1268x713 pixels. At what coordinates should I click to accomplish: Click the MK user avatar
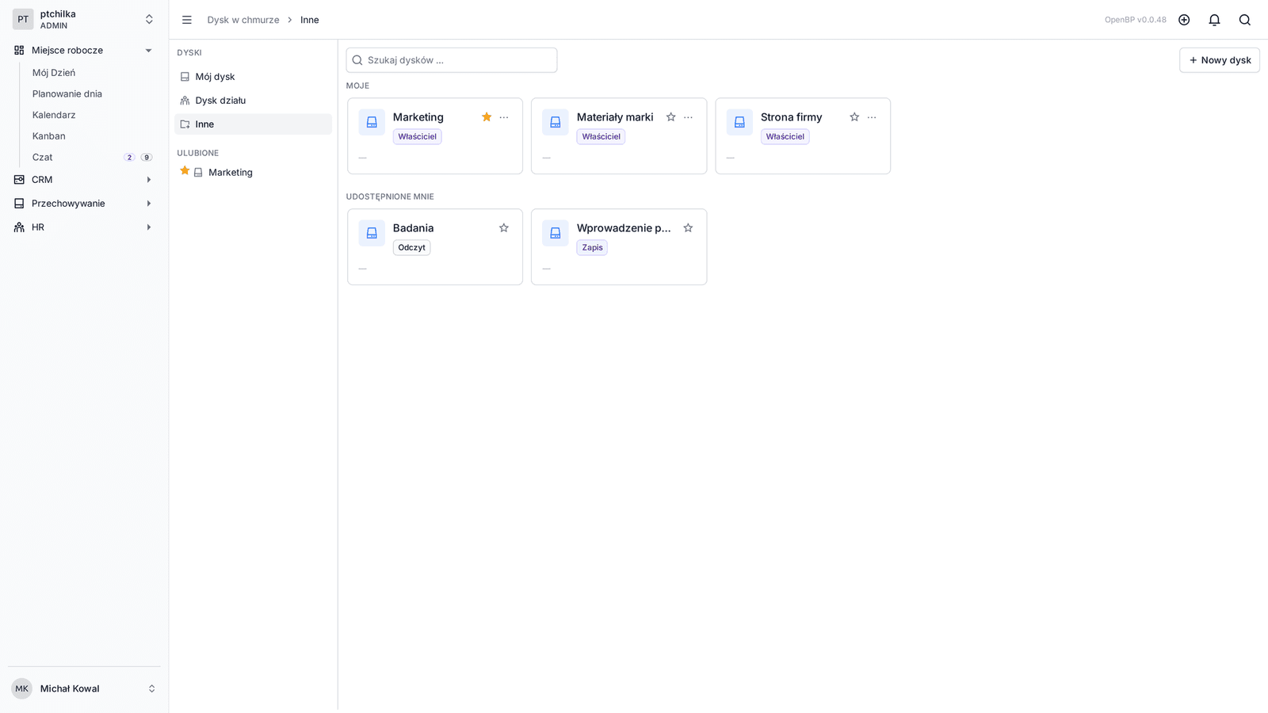click(21, 688)
